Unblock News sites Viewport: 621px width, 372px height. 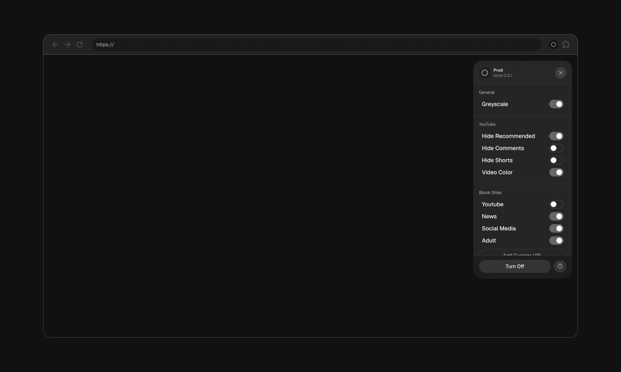[556, 216]
